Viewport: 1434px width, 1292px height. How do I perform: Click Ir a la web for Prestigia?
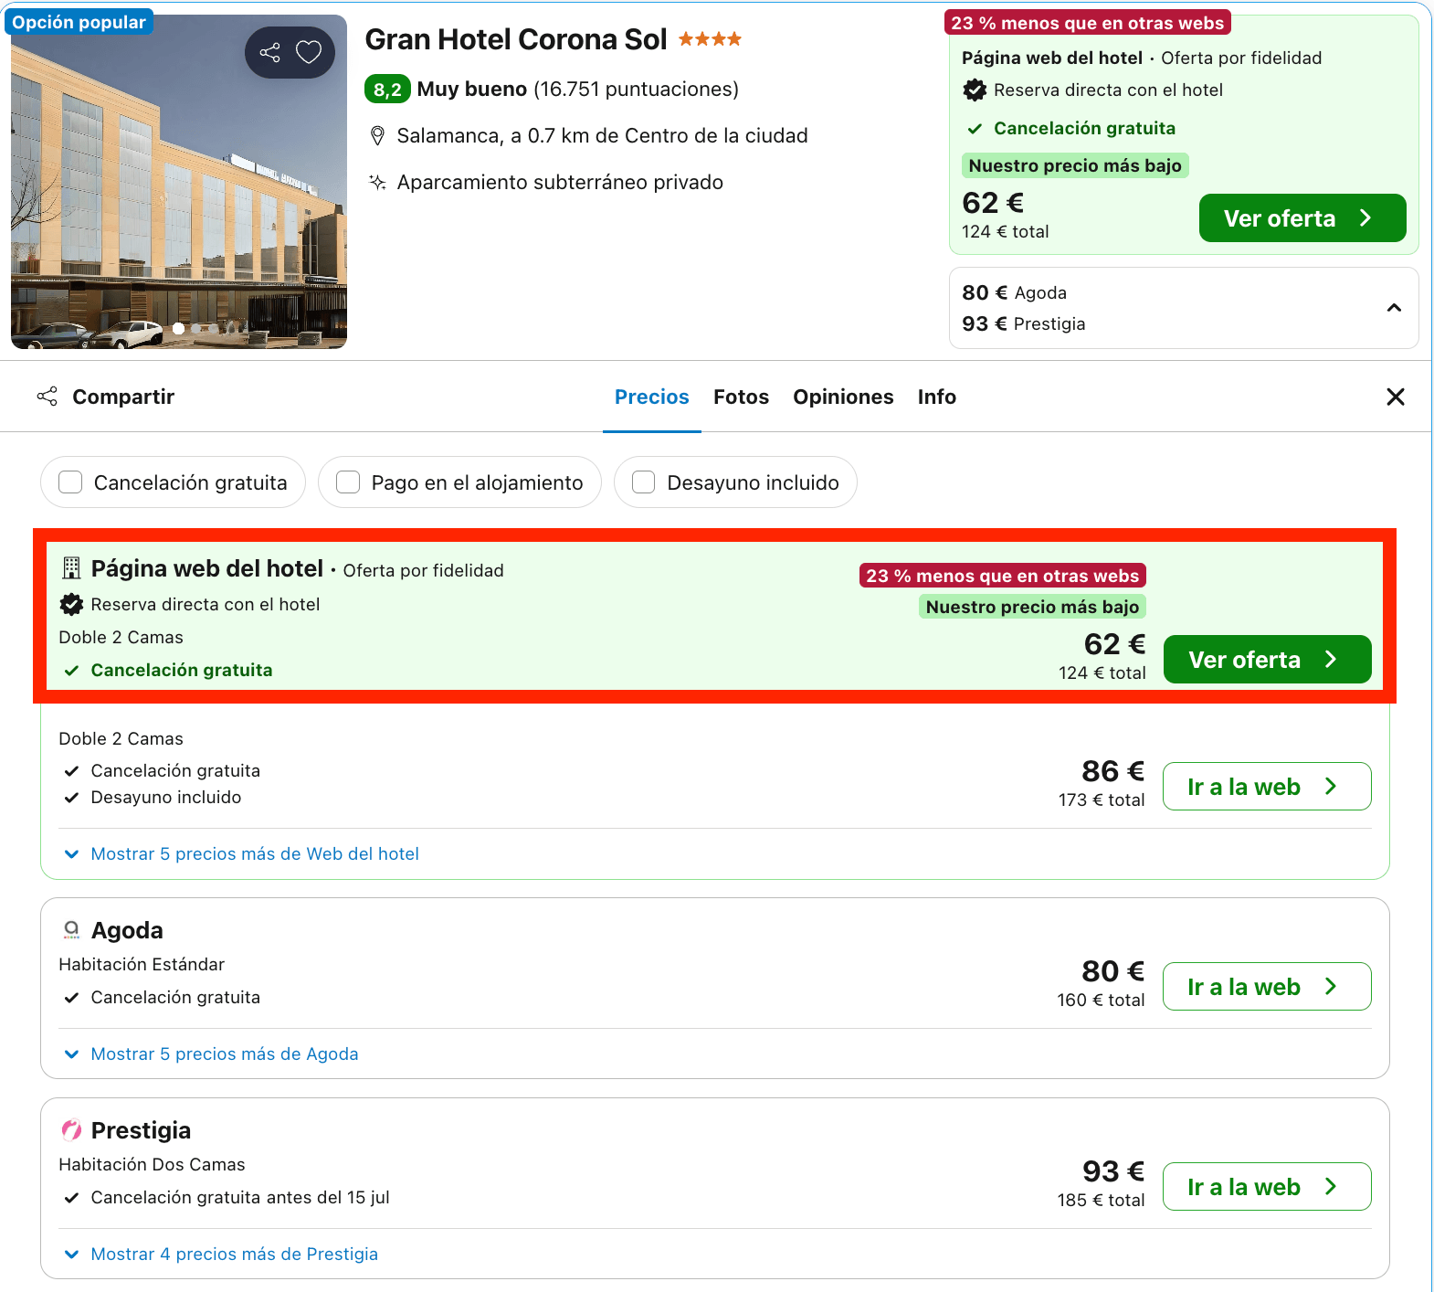coord(1267,1187)
